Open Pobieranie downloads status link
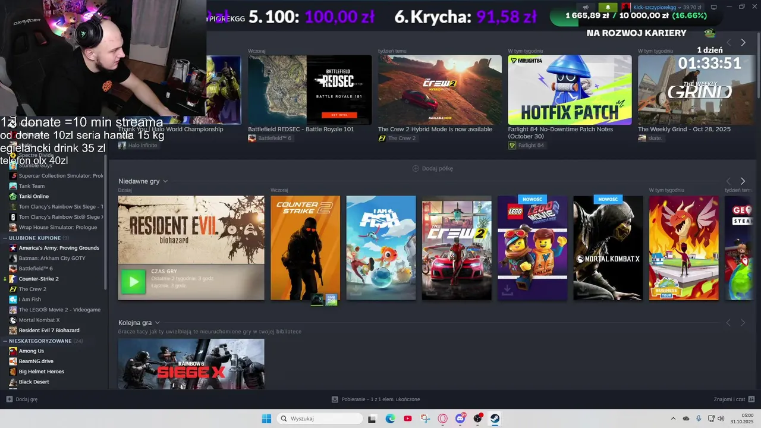The image size is (761, 428). [376, 399]
